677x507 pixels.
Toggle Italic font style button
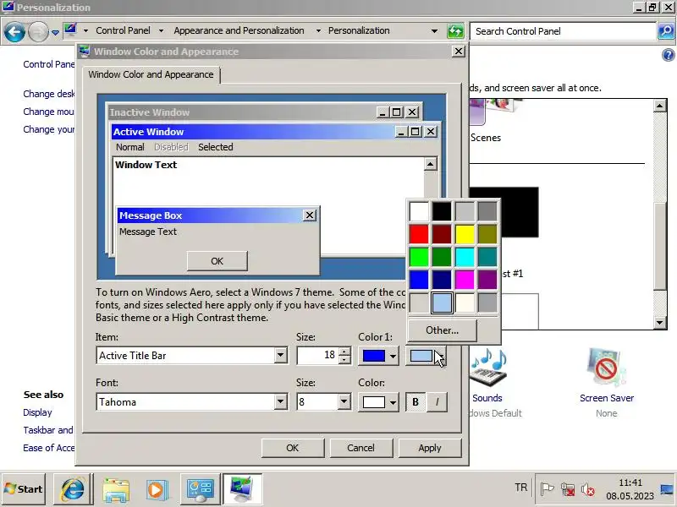pos(437,402)
